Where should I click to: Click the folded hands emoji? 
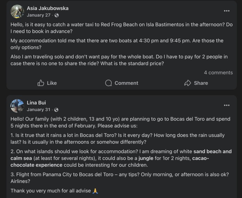95,191
